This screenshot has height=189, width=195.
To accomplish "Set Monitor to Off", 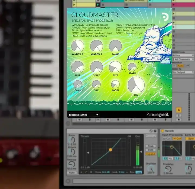I will 187,66.
